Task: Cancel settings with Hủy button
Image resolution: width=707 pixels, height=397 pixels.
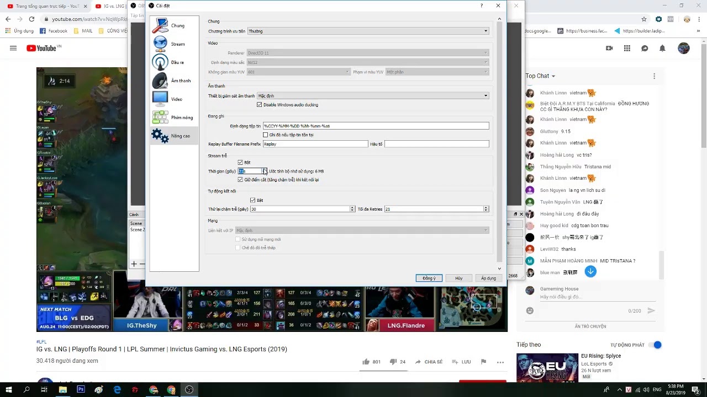Action: 458,278
